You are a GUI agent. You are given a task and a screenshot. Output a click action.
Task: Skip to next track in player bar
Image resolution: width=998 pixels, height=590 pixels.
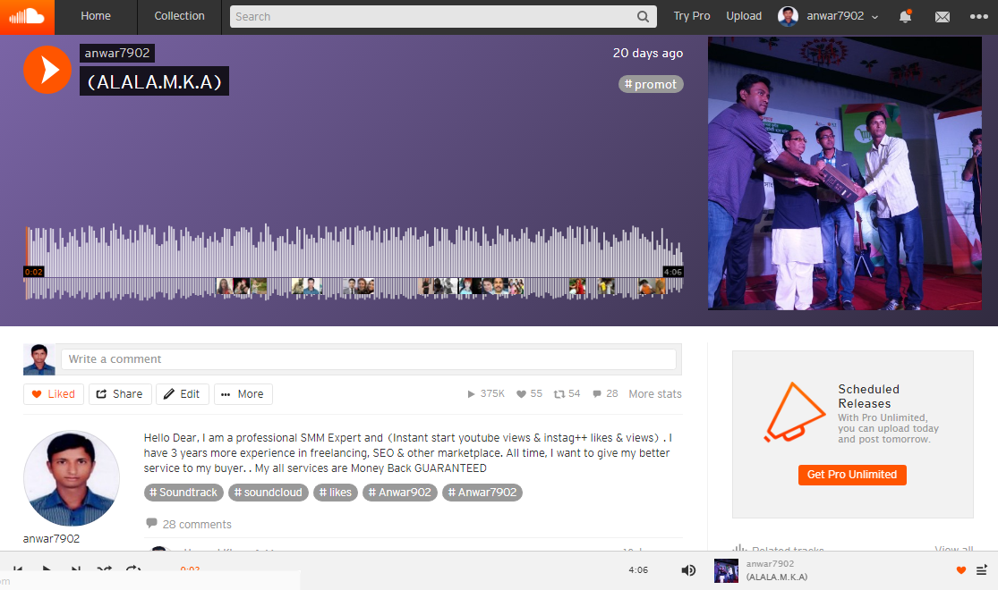coord(76,569)
